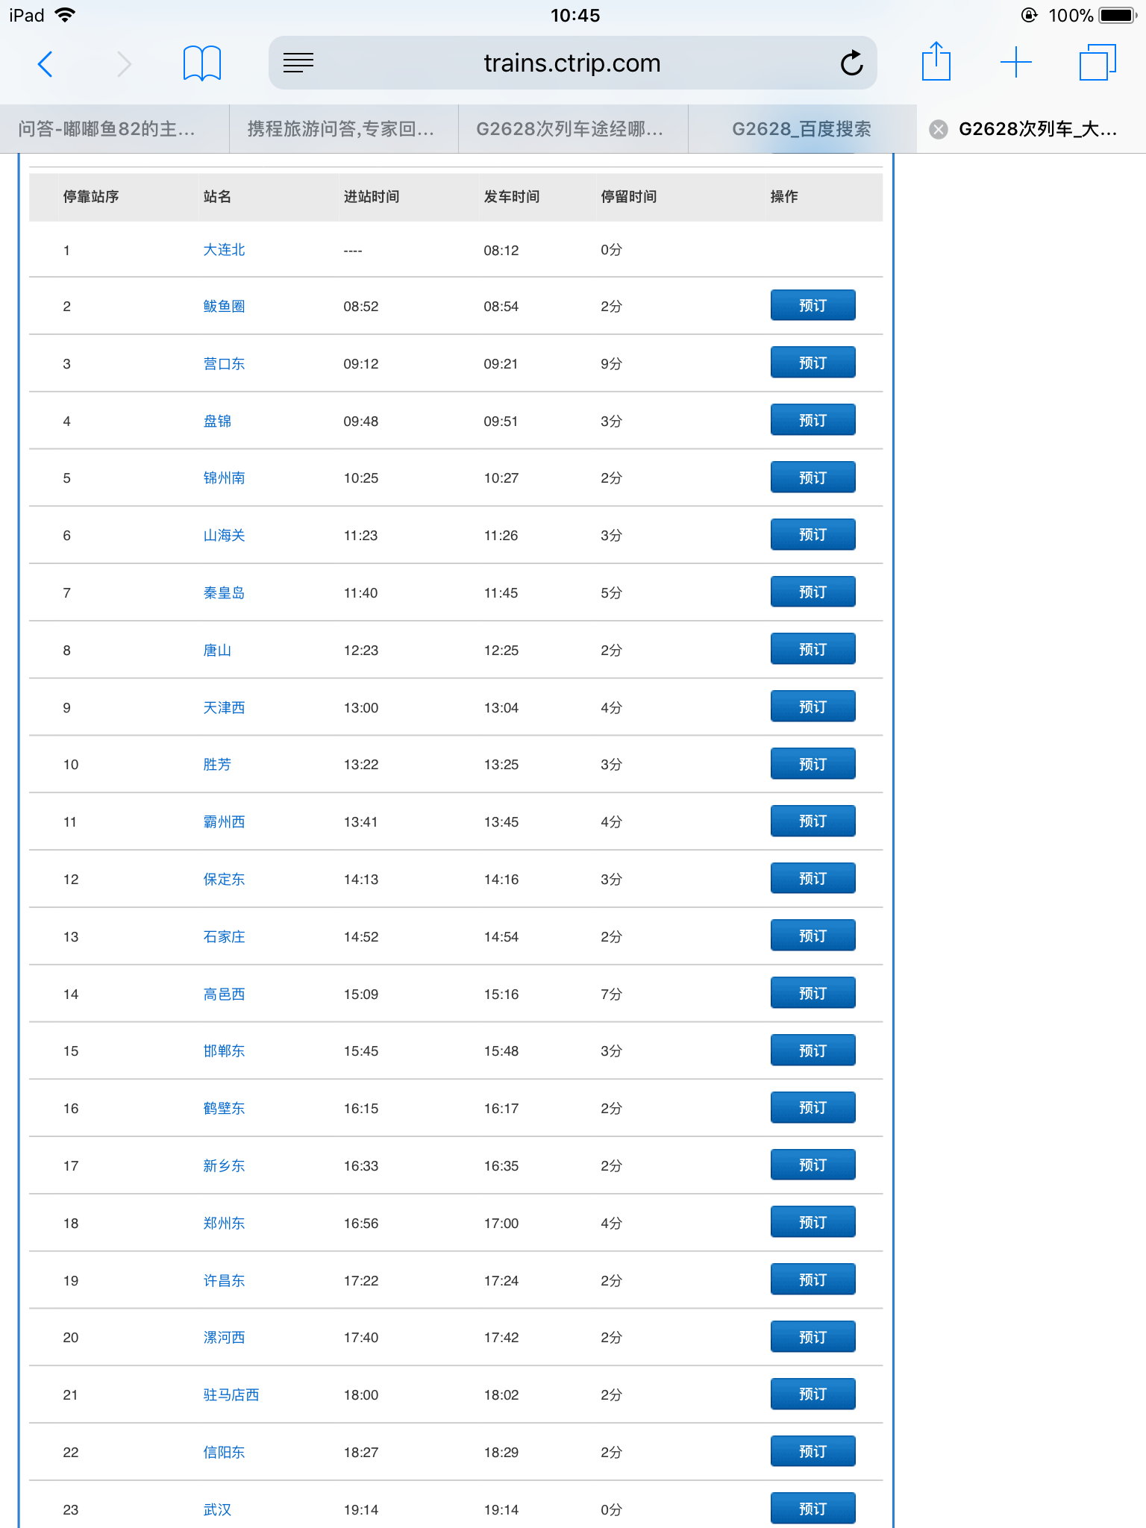
Task: Show all tabs overview icon
Action: click(1097, 63)
